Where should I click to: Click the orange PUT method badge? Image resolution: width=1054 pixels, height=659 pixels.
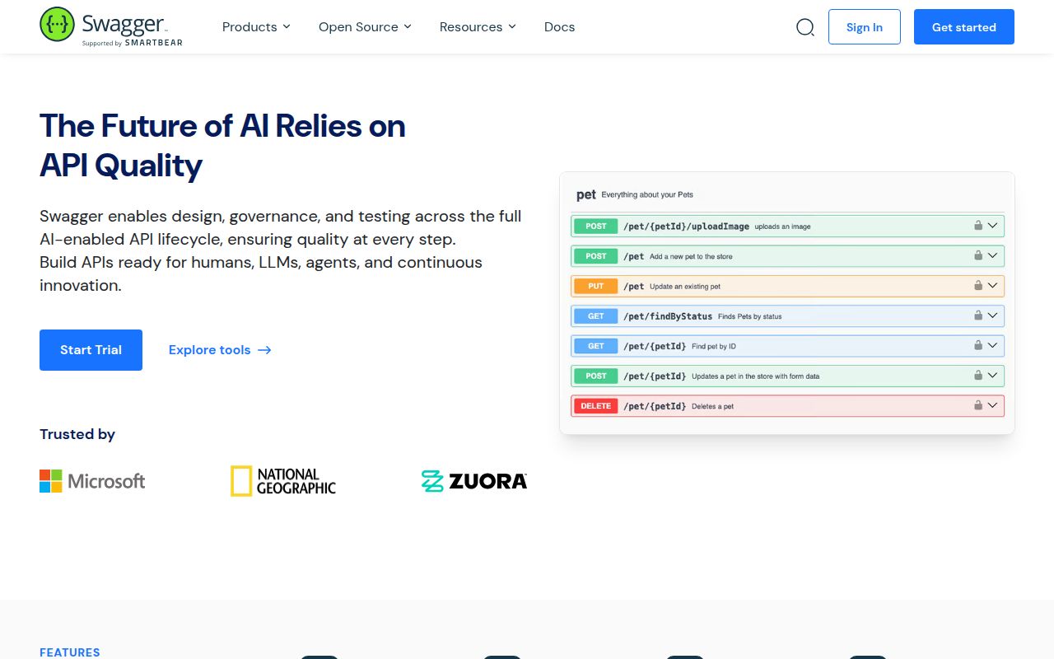596,286
